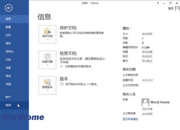Click the 显示所有属性 link
The height and width of the screenshot is (130, 180).
(130, 119)
